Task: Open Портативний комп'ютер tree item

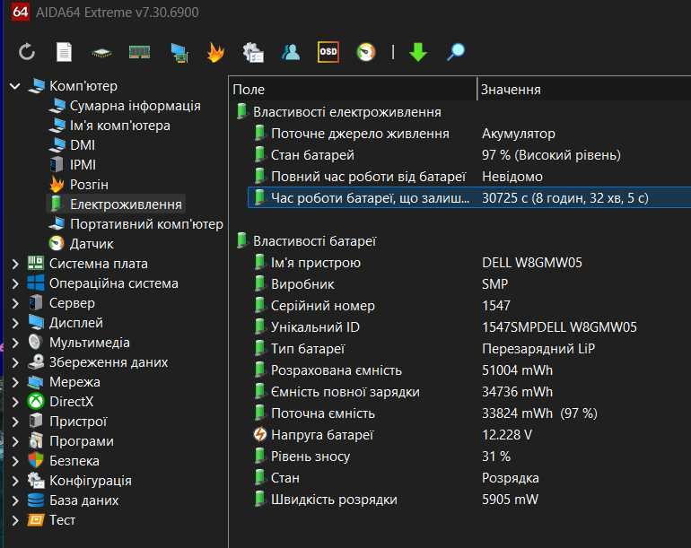Action: (146, 224)
